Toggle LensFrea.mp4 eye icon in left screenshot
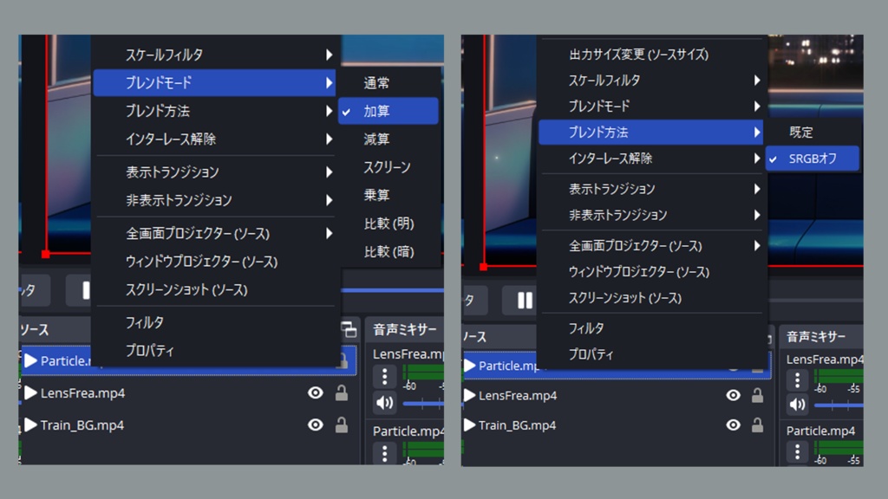Image resolution: width=888 pixels, height=499 pixels. pyautogui.click(x=316, y=392)
